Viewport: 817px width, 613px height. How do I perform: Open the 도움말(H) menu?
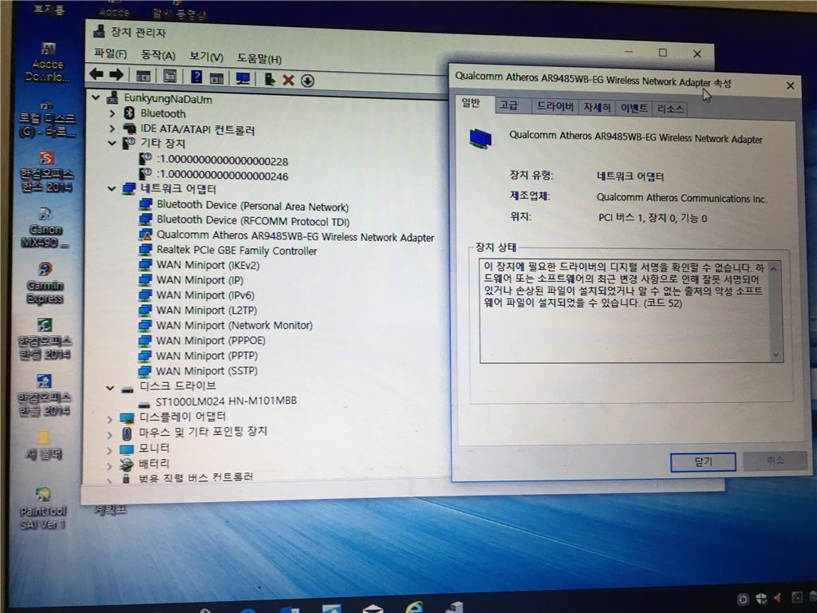[259, 57]
